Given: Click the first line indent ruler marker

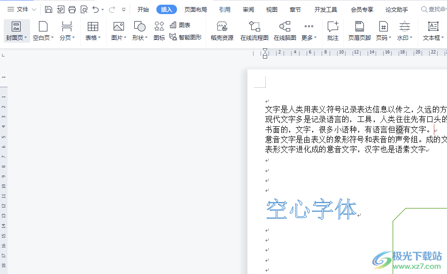Looking at the screenshot, I should click(265, 50).
